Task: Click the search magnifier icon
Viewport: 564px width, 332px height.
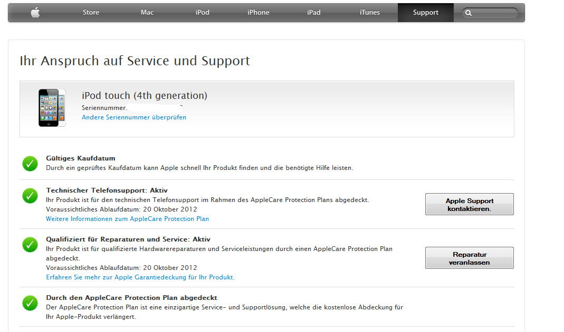Action: point(469,13)
